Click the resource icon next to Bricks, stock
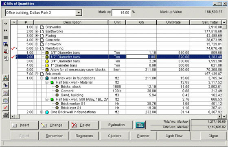 (57, 86)
